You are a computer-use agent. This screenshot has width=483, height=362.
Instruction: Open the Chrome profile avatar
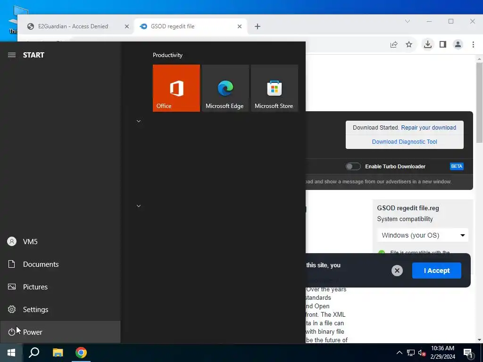point(458,45)
